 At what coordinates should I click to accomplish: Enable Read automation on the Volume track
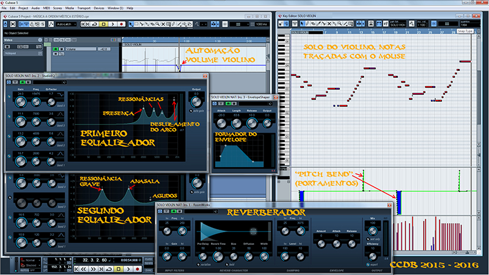pyautogui.click(x=55, y=48)
